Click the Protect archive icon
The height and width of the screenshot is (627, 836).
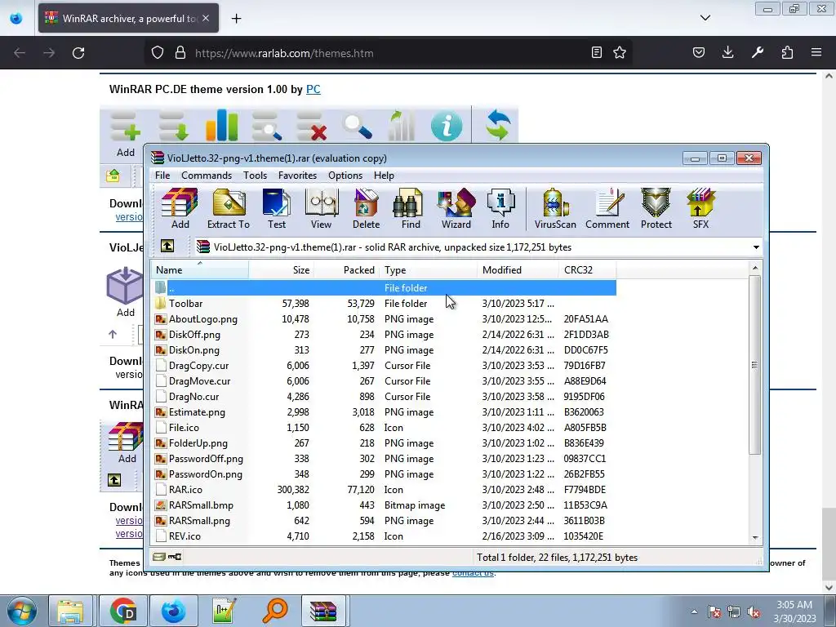(656, 208)
